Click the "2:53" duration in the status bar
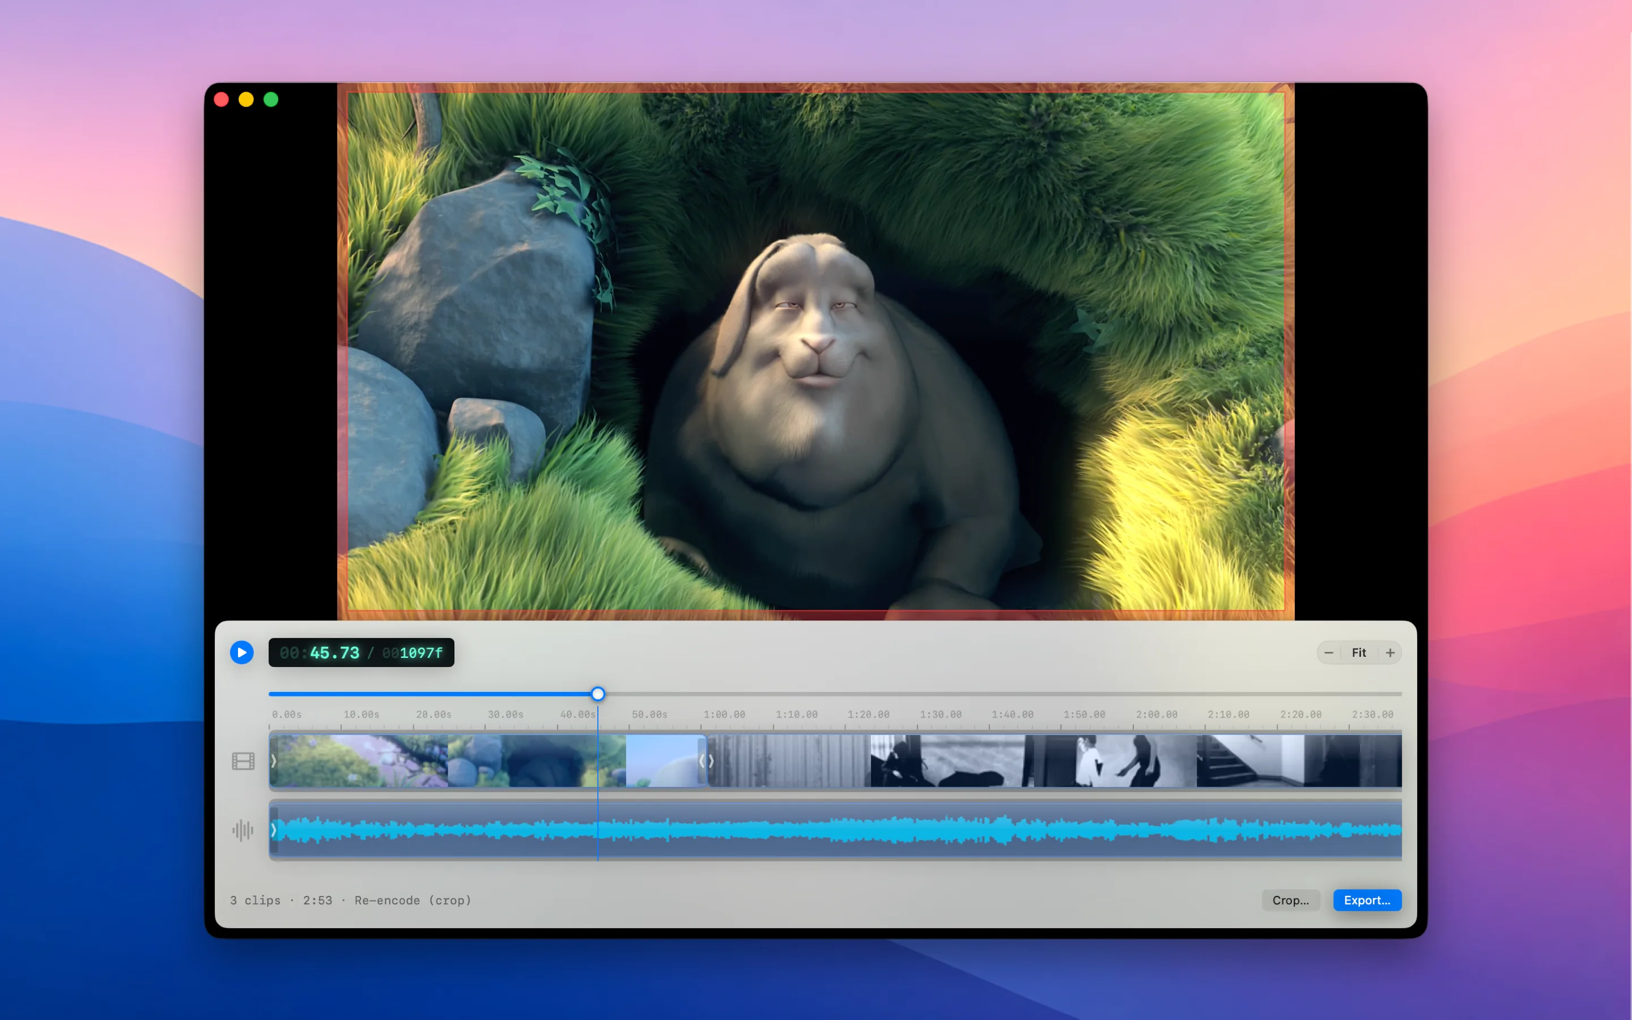 (318, 900)
